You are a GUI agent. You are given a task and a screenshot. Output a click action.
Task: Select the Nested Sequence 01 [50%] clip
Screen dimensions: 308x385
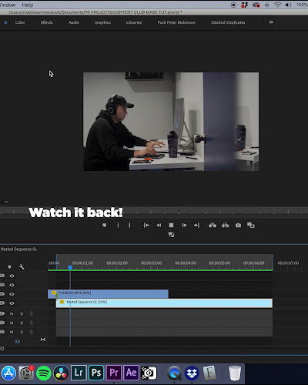coord(164,303)
